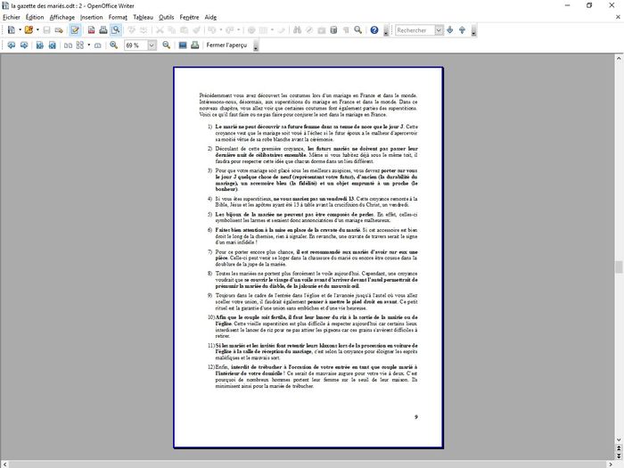This screenshot has height=468, width=624.
Task: Print the page preview
Action: click(x=194, y=45)
